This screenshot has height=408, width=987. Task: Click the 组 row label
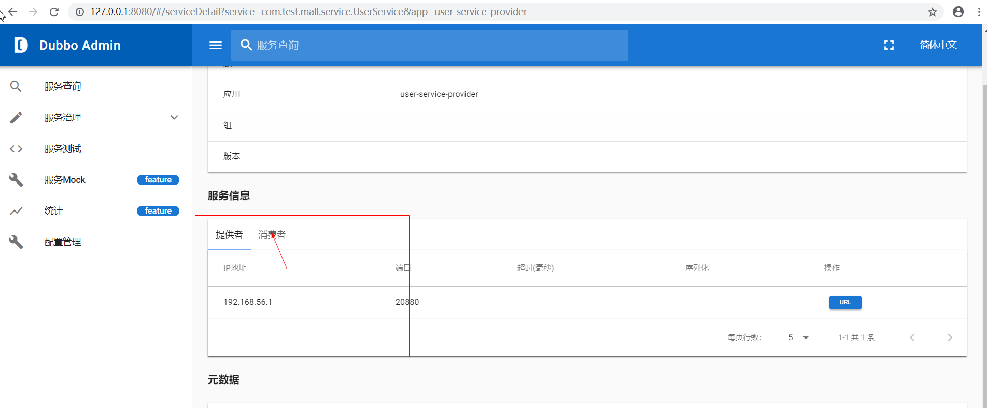(228, 125)
